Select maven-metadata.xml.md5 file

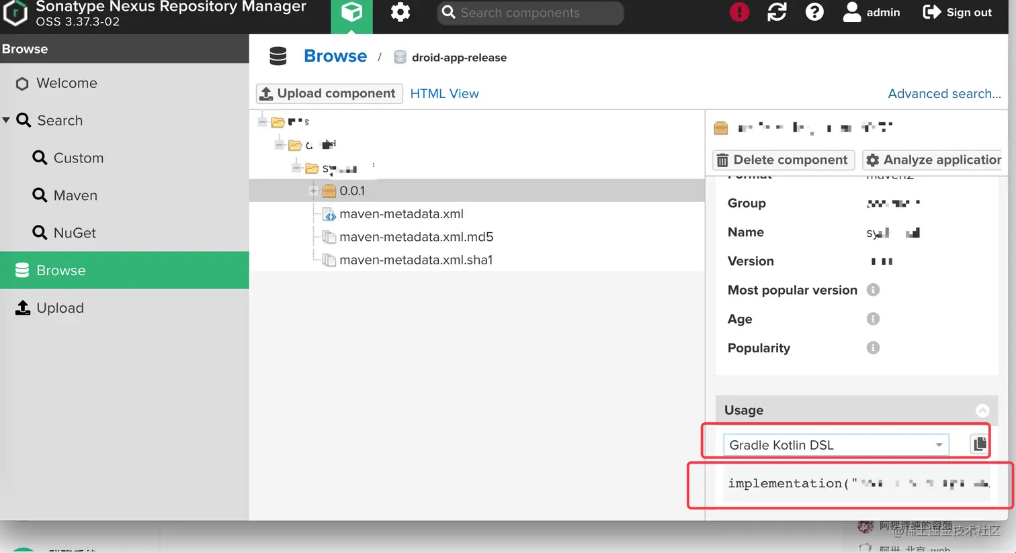417,237
